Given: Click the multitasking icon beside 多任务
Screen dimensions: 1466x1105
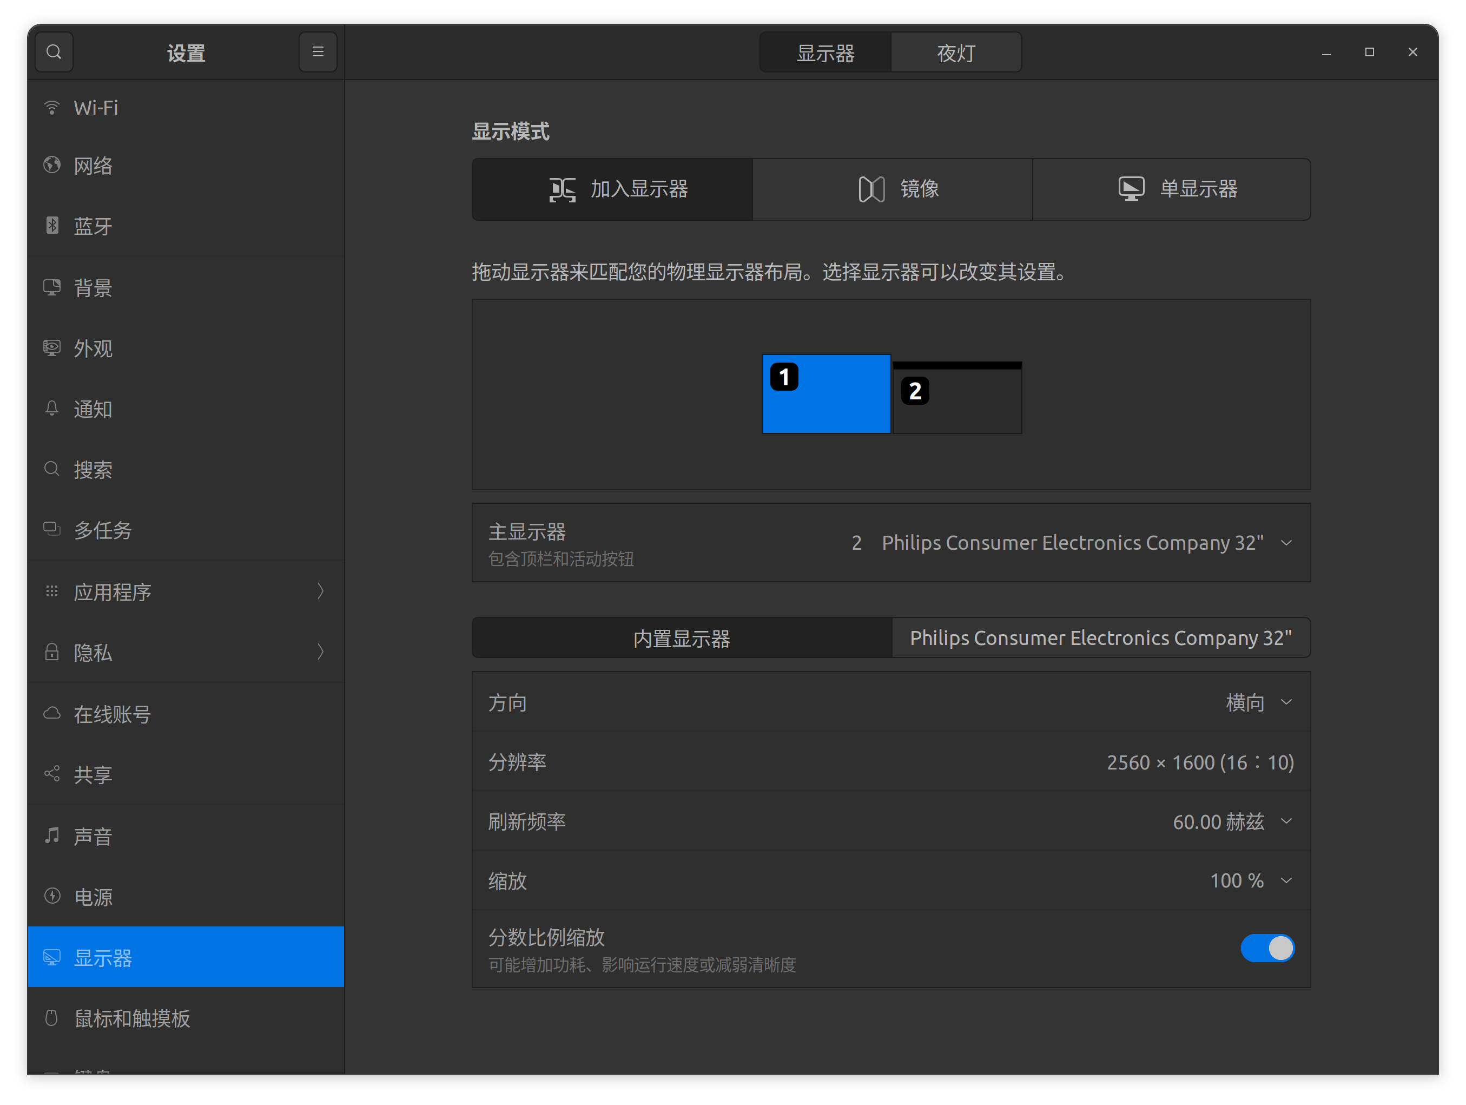Looking at the screenshot, I should point(52,529).
